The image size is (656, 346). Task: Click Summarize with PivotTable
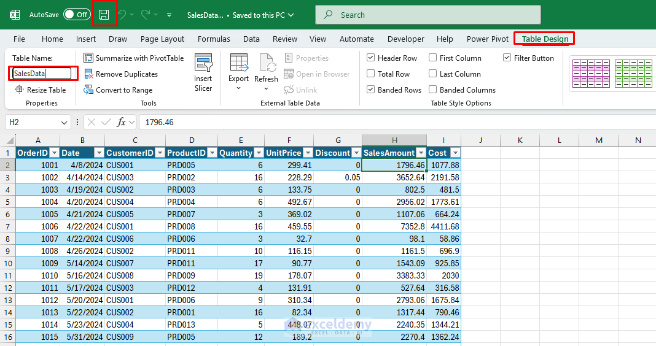pyautogui.click(x=133, y=58)
